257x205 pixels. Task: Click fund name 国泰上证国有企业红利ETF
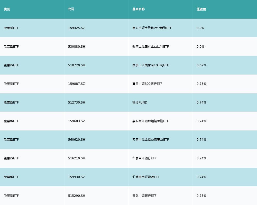pyautogui.click(x=150, y=65)
